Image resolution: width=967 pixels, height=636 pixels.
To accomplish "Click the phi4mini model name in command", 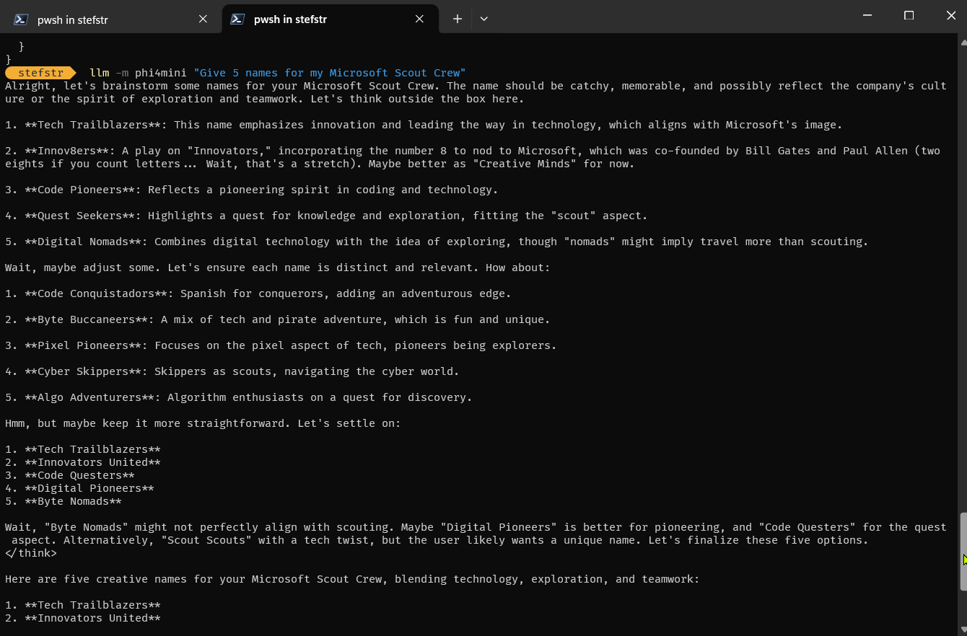I will click(160, 73).
